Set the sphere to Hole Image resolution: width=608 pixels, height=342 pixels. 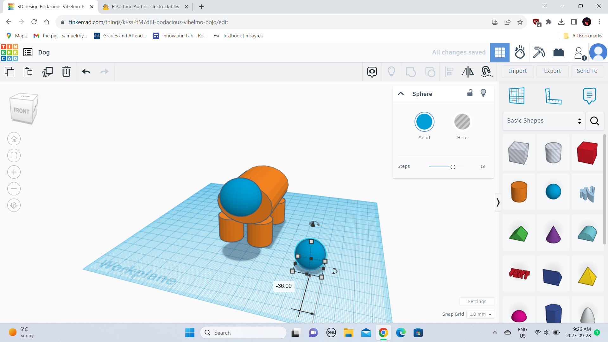point(462,122)
